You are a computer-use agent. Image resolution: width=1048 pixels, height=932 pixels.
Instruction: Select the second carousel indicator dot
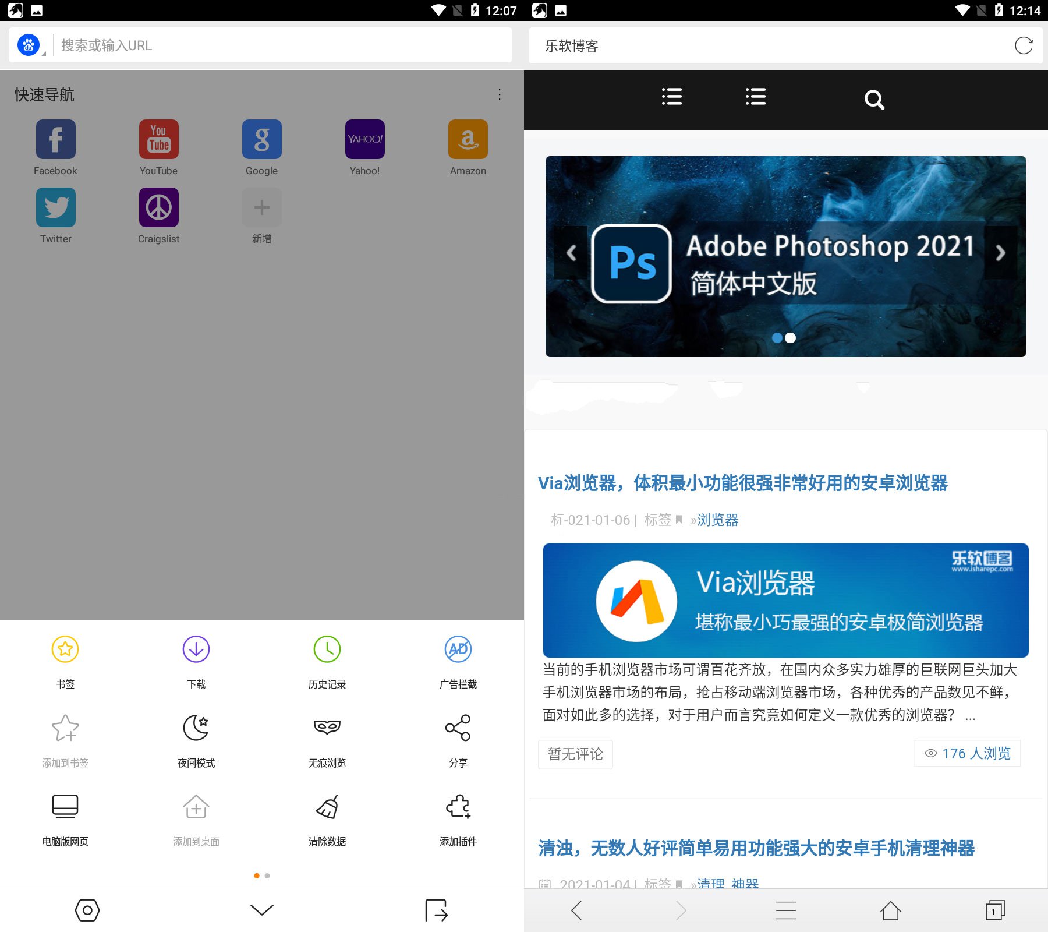[x=791, y=337]
